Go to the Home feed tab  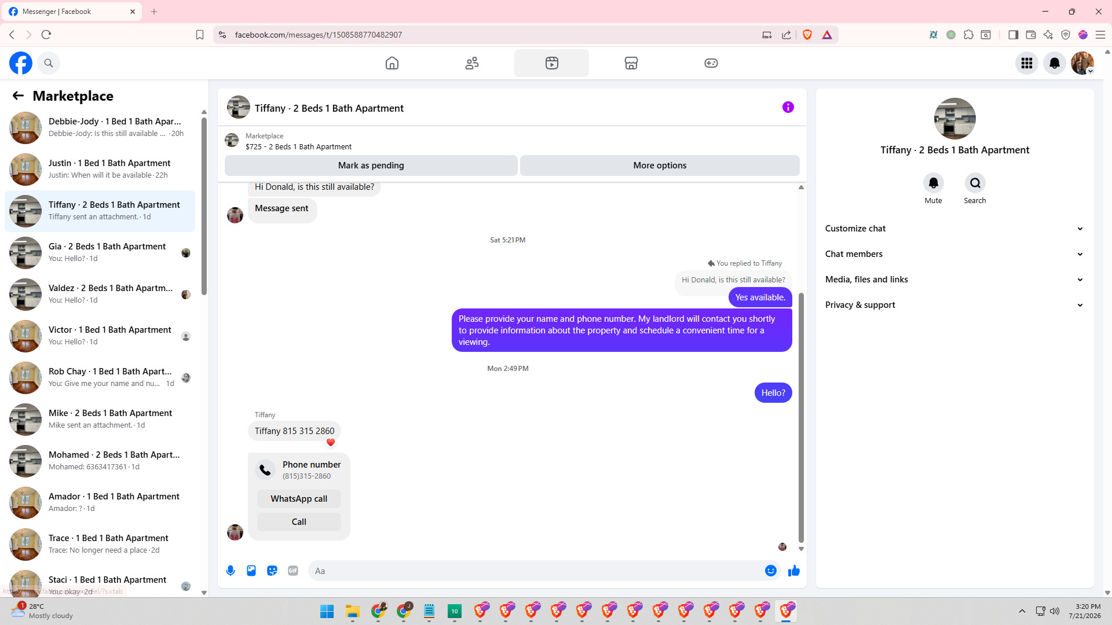point(392,63)
